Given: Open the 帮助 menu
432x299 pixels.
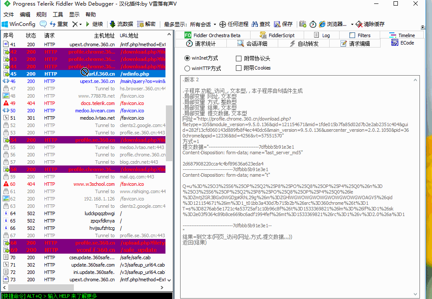Looking at the screenshot, I should click(x=91, y=15).
